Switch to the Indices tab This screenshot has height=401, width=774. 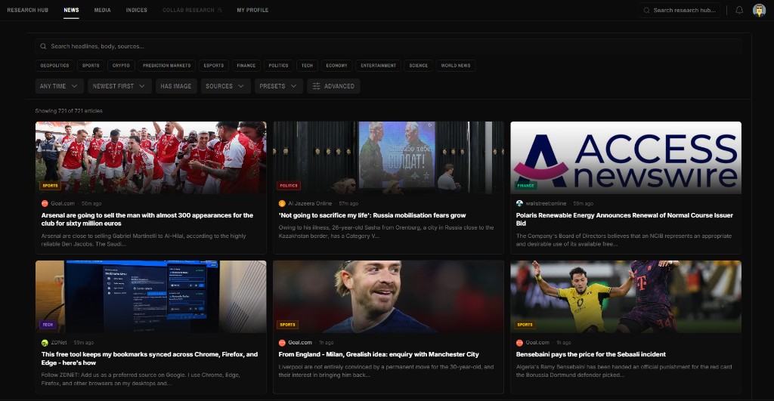click(136, 10)
